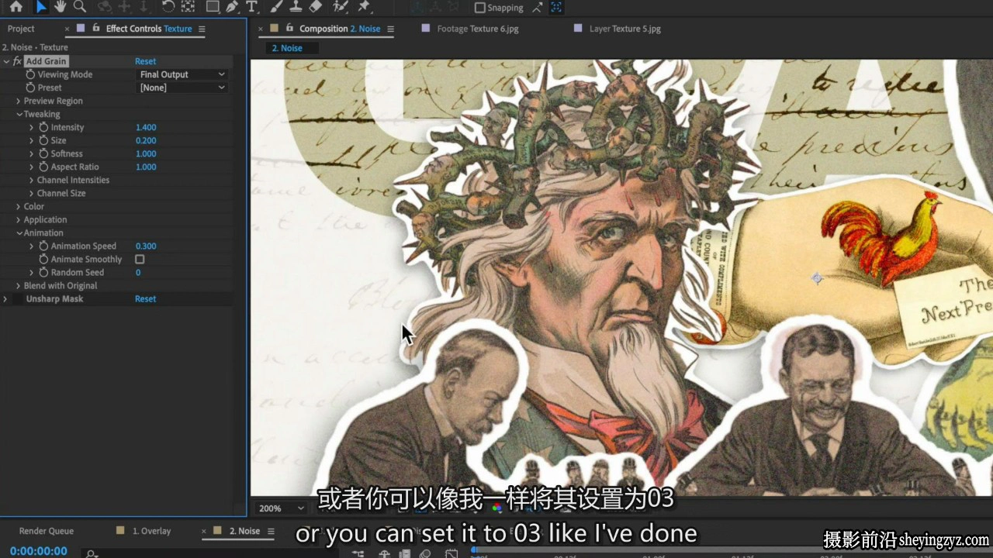Open the Footage Texture 6.jpg tab

477,29
